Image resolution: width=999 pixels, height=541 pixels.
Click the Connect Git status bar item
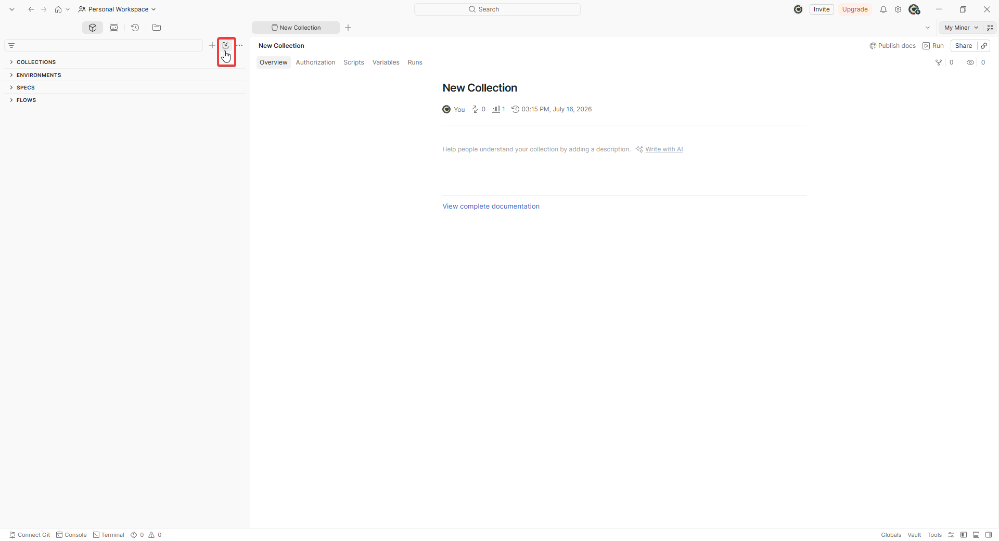pos(30,535)
